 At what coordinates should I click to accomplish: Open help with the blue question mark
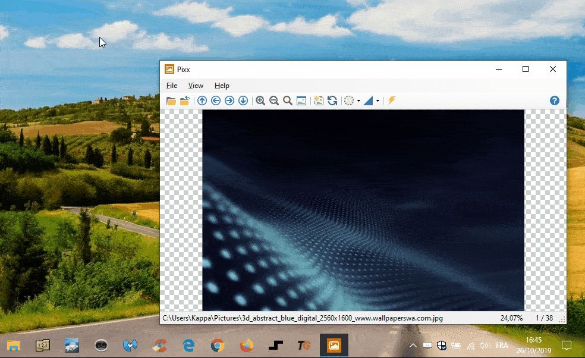[x=555, y=101]
